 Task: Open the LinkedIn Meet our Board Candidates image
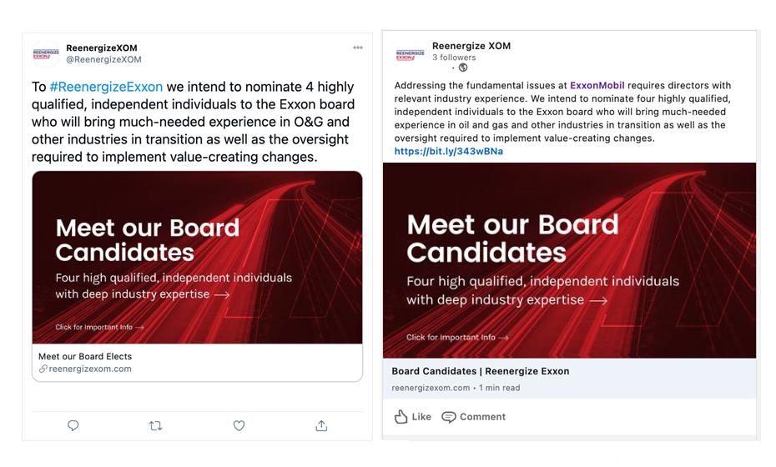pyautogui.click(x=569, y=260)
